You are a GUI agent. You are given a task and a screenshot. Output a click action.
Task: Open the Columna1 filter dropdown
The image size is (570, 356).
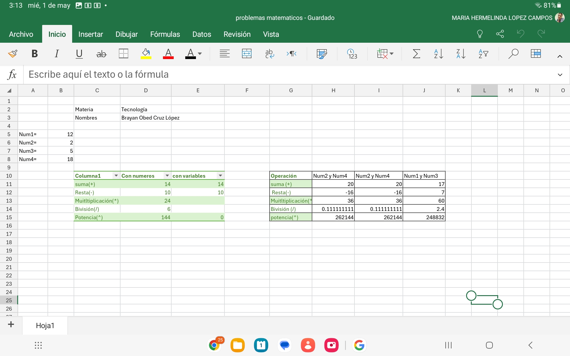click(116, 176)
